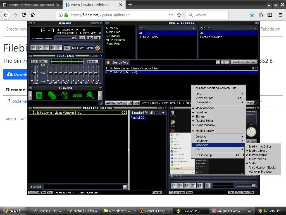Skip to next track in Winamp main window
This screenshot has width=286, height=215.
click(59, 48)
